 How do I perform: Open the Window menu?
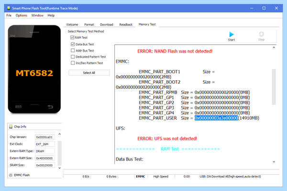pyautogui.click(x=37, y=15)
